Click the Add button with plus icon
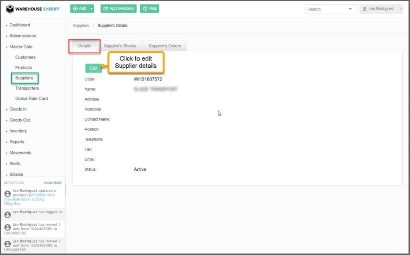Viewport: 410px width, 255px height. 79,8
